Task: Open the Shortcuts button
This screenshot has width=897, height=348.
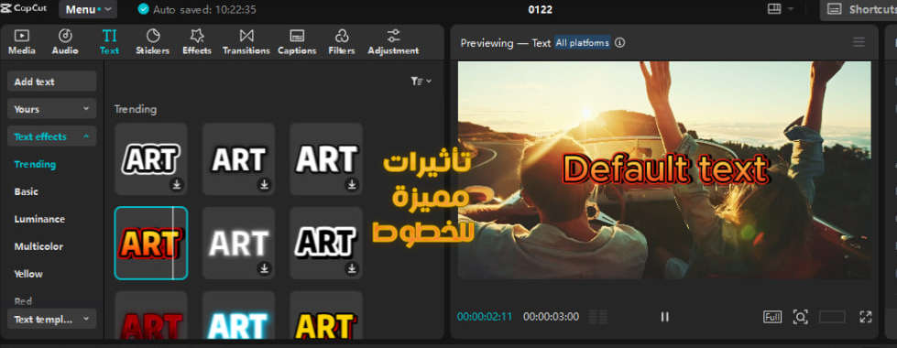Action: [x=859, y=9]
